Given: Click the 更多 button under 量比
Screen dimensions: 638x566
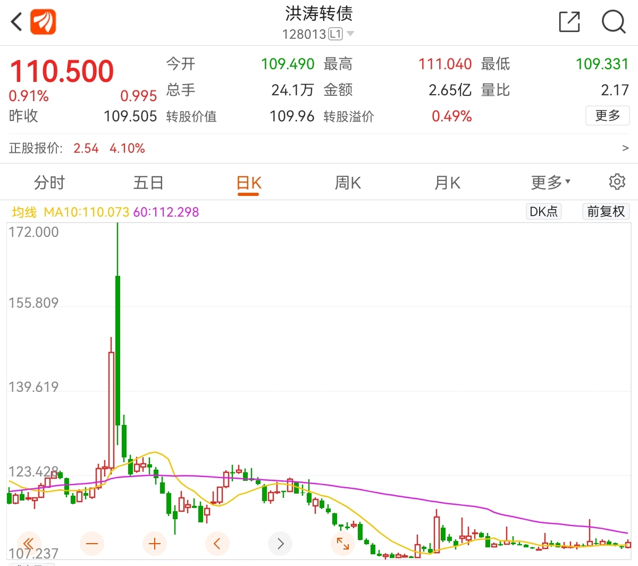Looking at the screenshot, I should coord(608,116).
